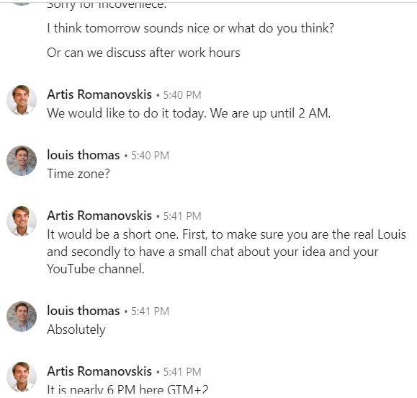Screen dimensions: 417x398
Task: Click louis thomas name above 'Time zone?'
Action: pos(84,155)
